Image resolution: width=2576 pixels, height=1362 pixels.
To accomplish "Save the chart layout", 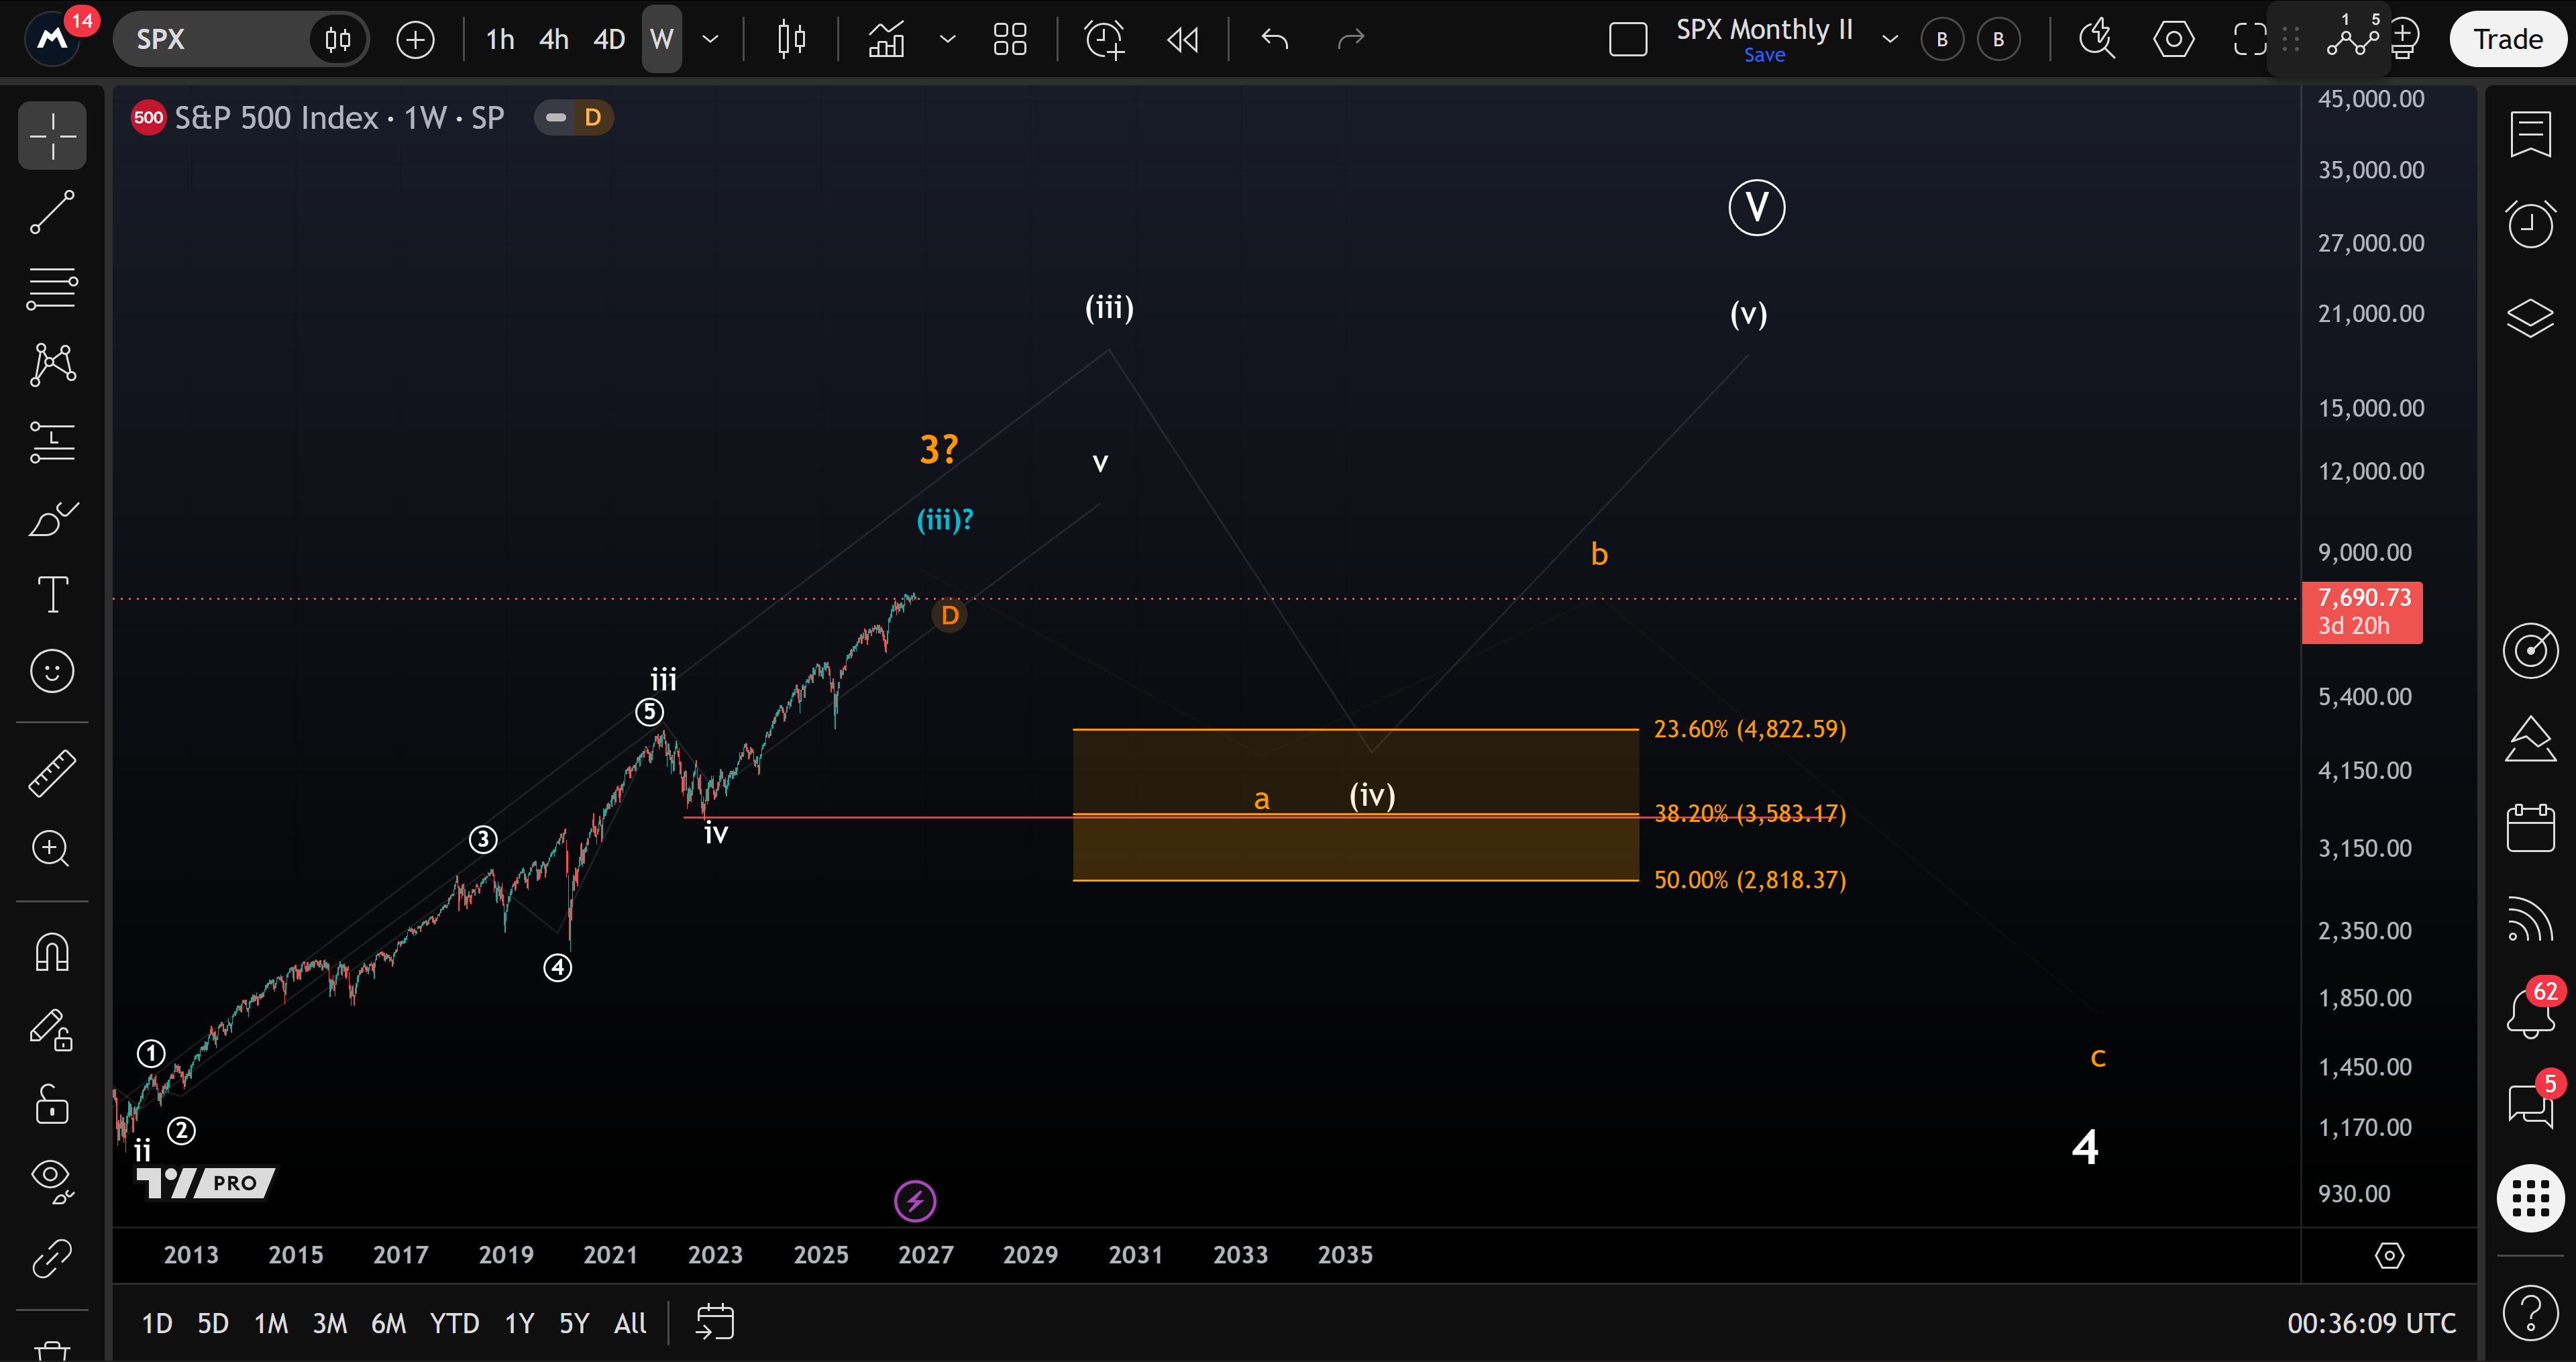I will 1764,55.
